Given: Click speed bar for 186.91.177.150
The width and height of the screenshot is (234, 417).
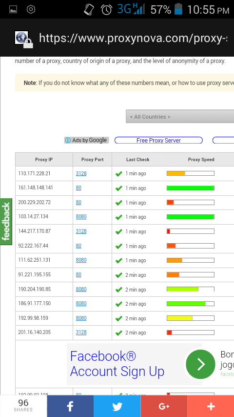Looking at the screenshot, I should click(191, 303).
